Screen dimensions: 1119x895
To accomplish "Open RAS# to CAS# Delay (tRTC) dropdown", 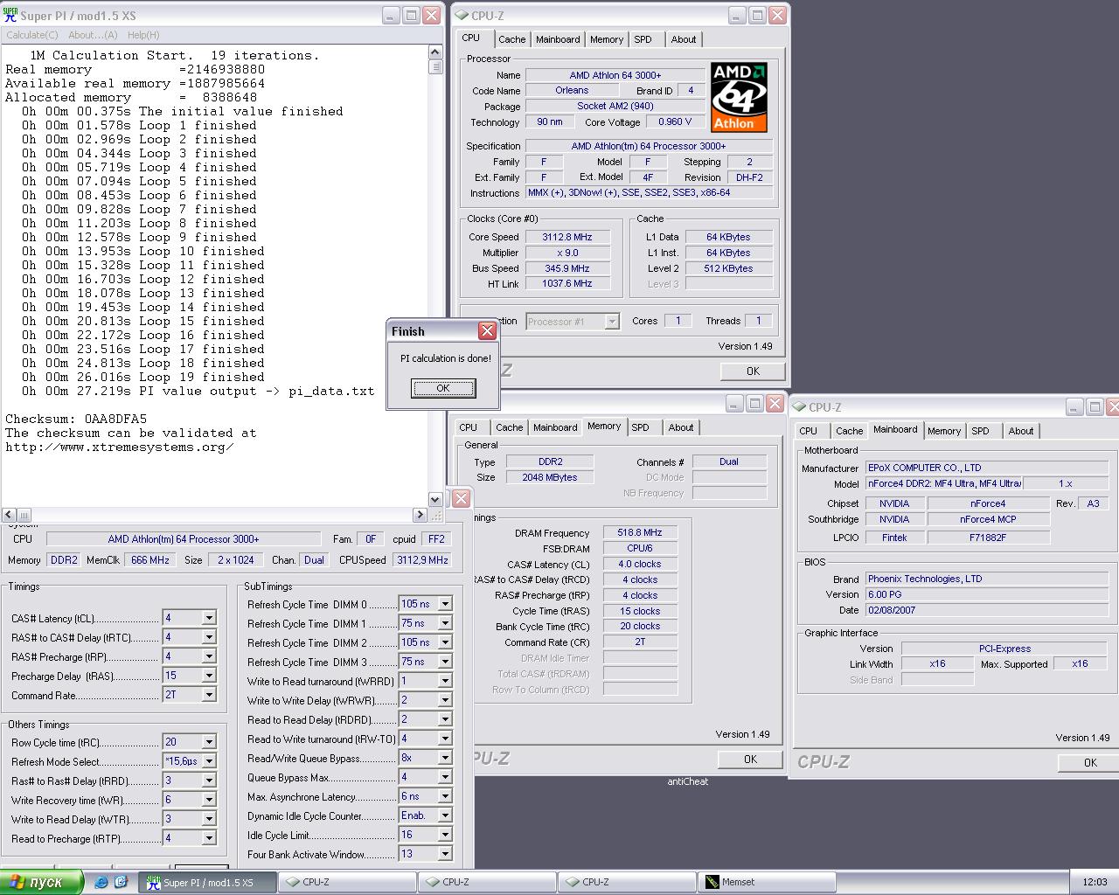I will click(209, 637).
